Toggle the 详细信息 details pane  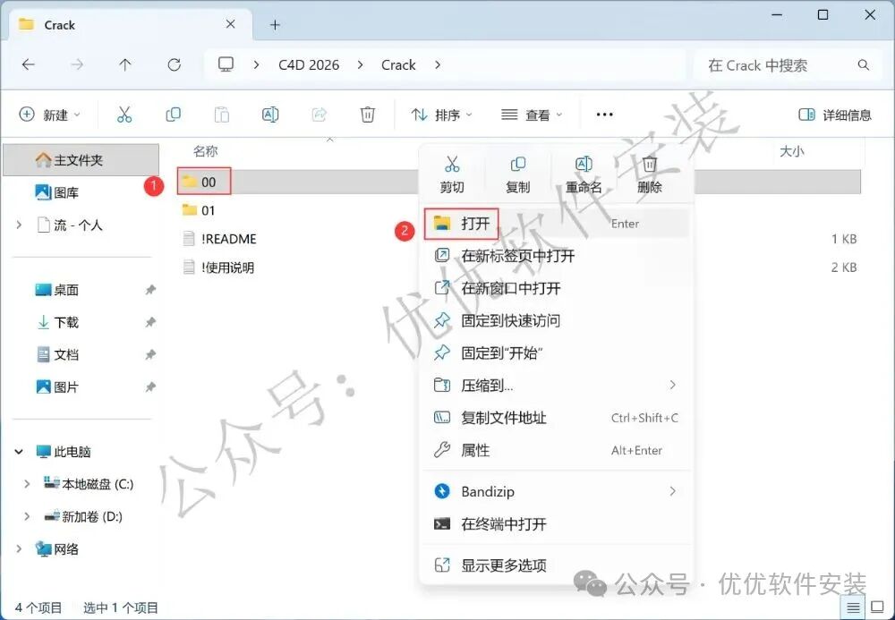click(x=835, y=115)
